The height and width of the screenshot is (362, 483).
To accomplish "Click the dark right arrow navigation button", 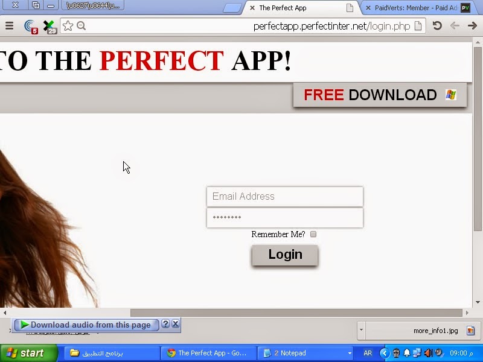I will pos(472,25).
